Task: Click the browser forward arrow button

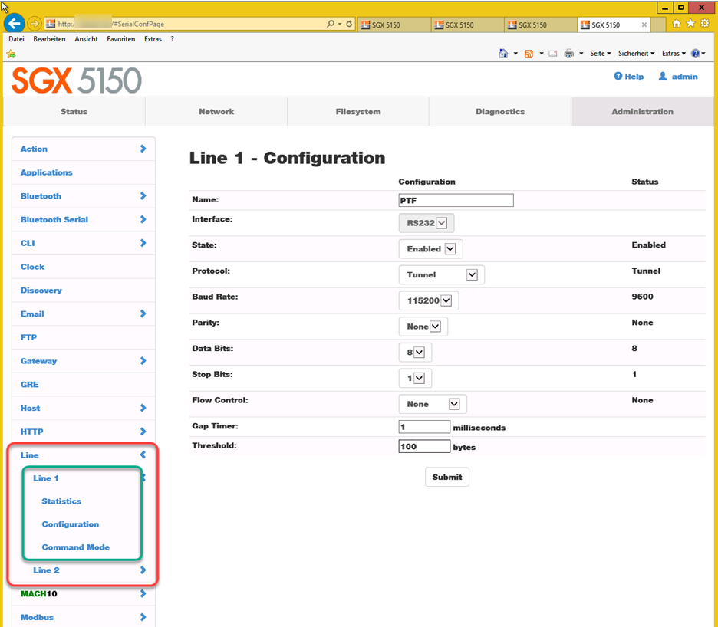Action: tap(35, 23)
